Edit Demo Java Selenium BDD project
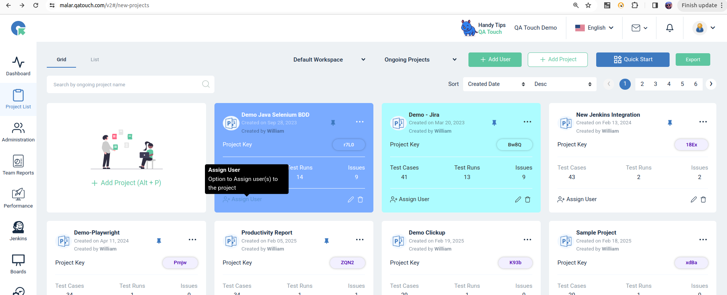This screenshot has width=727, height=295. 351,200
